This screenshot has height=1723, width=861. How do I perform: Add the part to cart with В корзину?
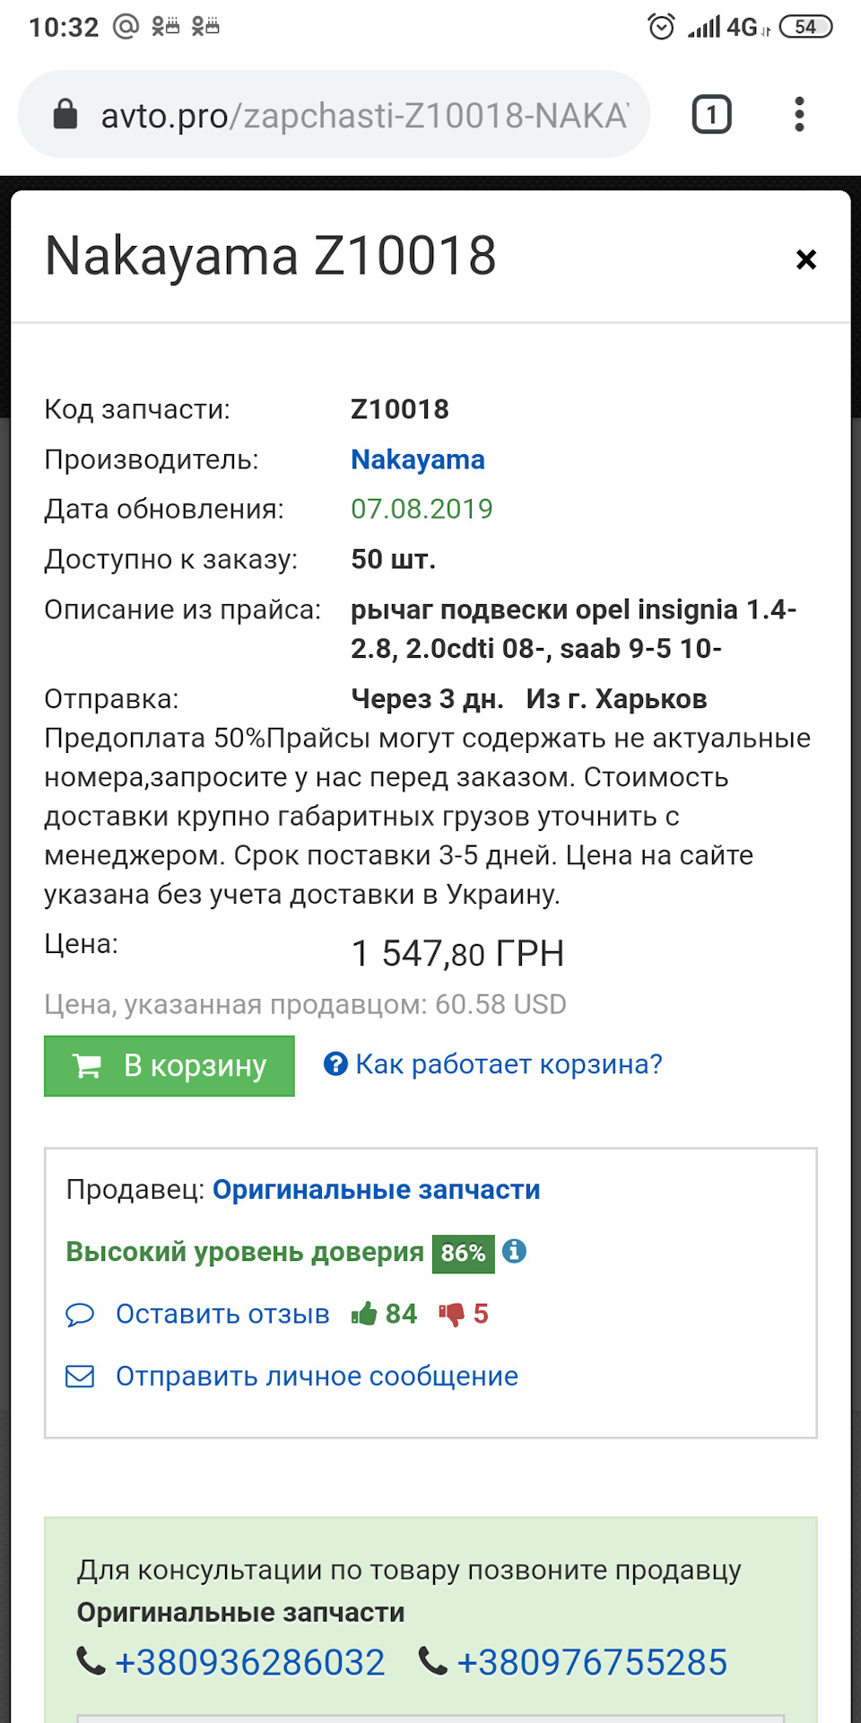tap(170, 1065)
